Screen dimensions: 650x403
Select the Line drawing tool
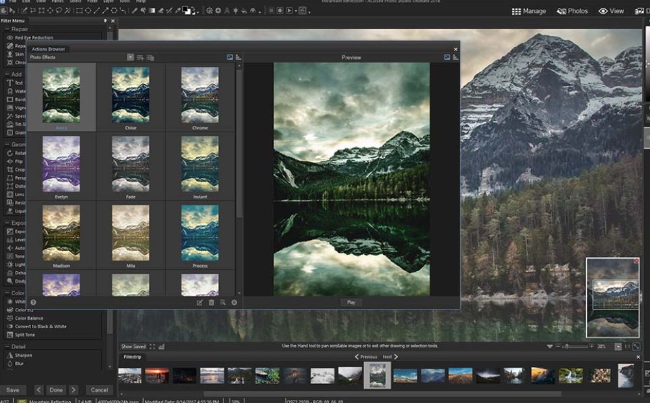click(97, 11)
